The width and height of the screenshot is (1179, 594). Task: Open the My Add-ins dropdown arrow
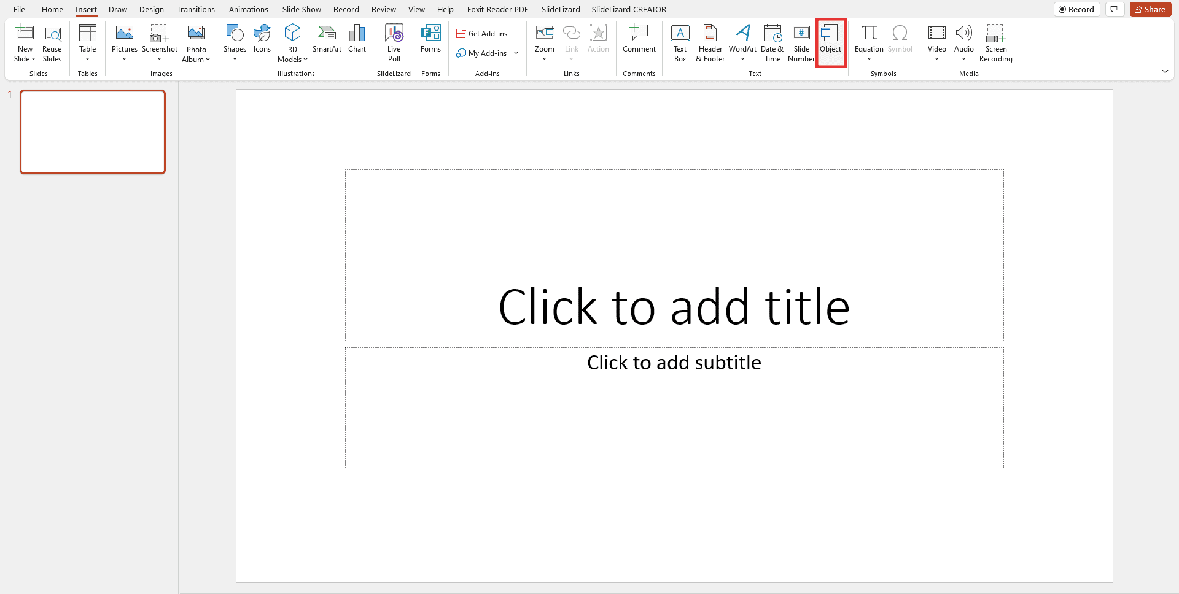point(516,53)
